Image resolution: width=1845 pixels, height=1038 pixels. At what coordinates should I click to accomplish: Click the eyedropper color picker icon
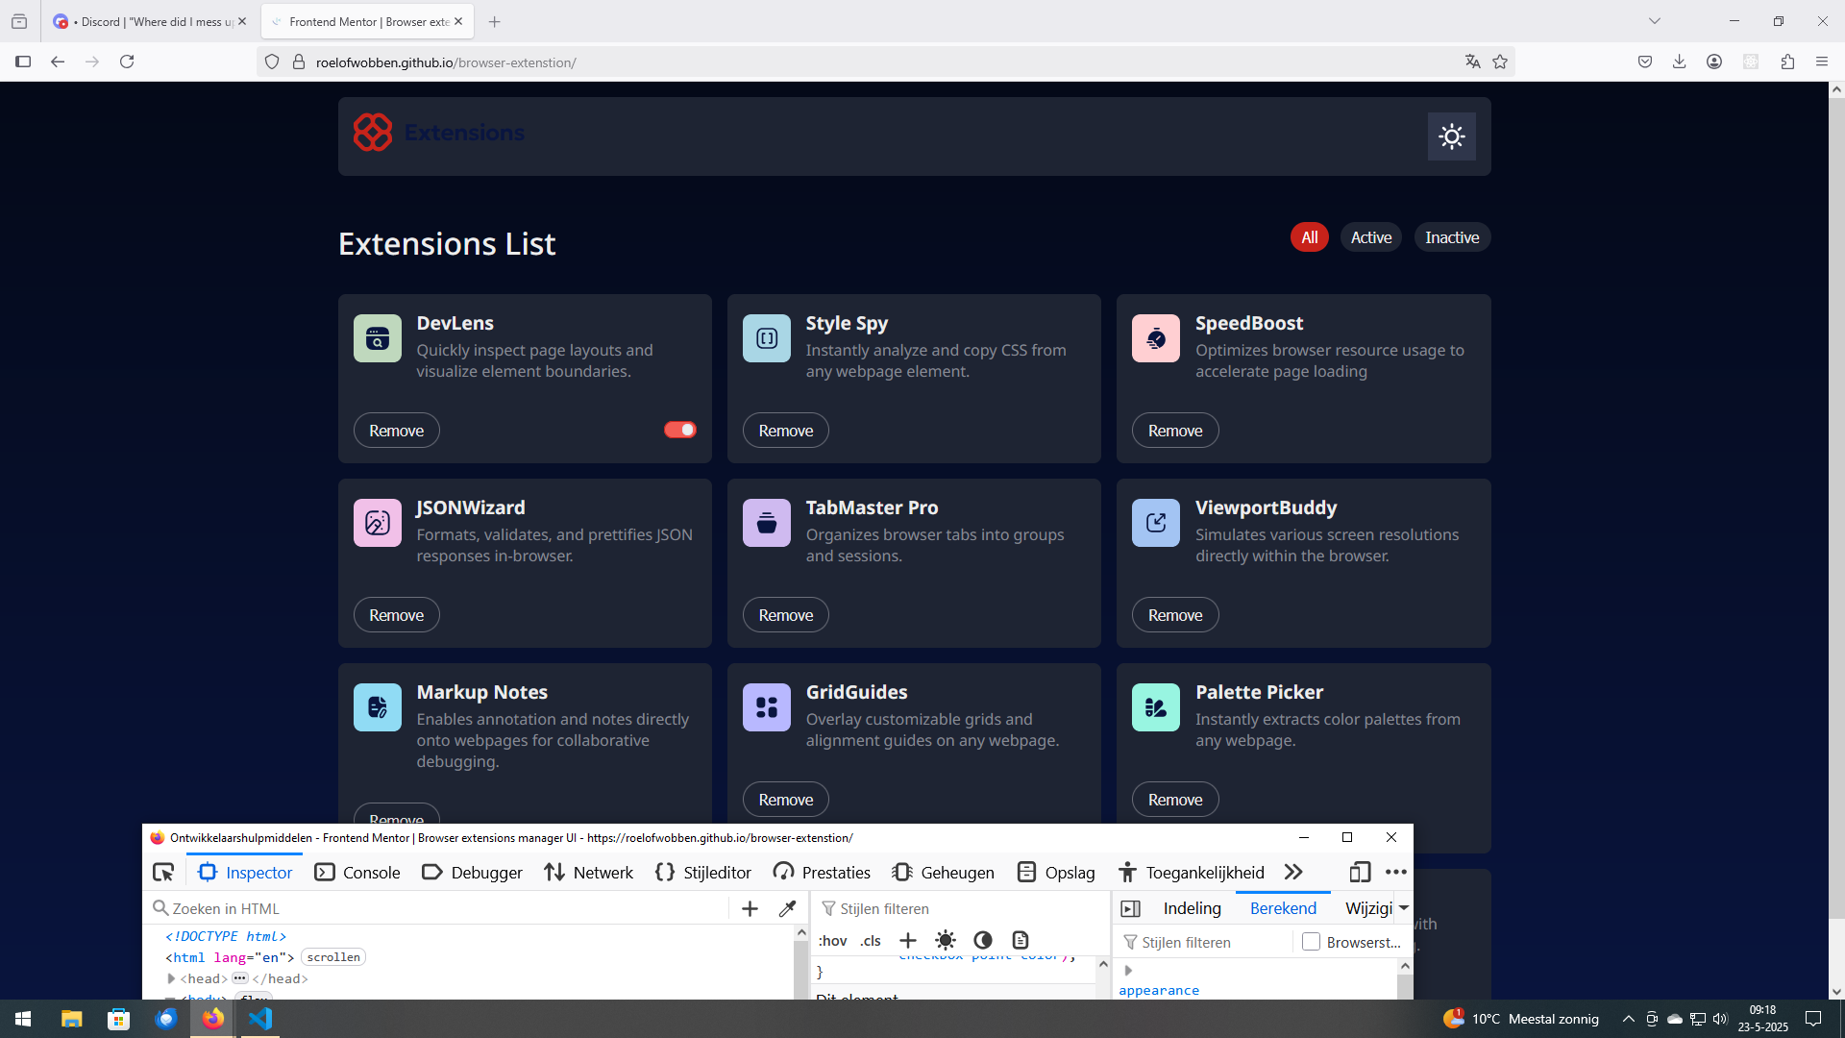(787, 908)
